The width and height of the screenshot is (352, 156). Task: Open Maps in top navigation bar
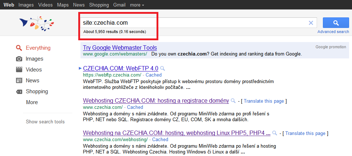tap(63, 5)
